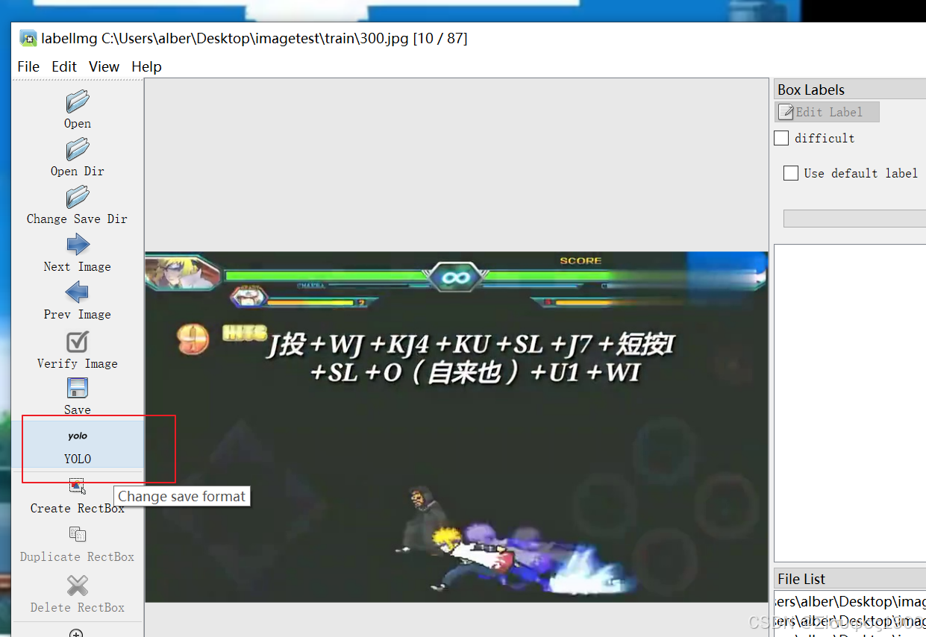Viewport: 926px width, 637px height.
Task: Click the File List panel header
Action: point(850,579)
